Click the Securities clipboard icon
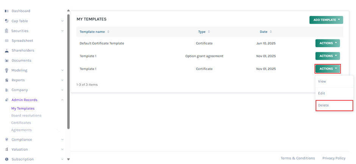 pos(7,31)
